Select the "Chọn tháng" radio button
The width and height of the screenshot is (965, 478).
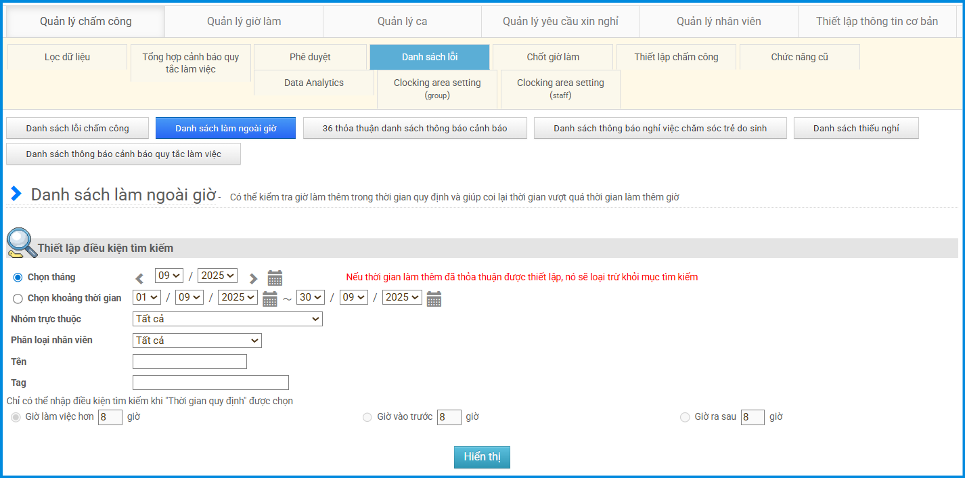pos(18,278)
